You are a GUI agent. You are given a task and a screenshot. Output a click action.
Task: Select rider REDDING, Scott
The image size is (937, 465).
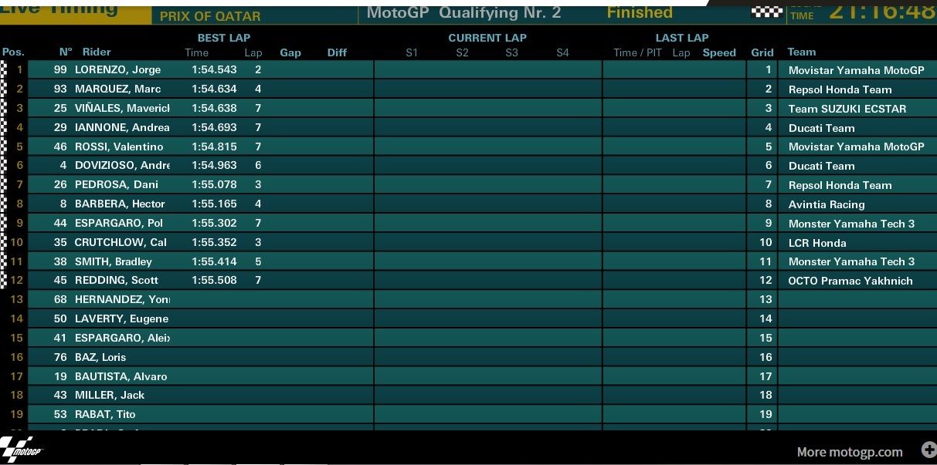(x=117, y=281)
